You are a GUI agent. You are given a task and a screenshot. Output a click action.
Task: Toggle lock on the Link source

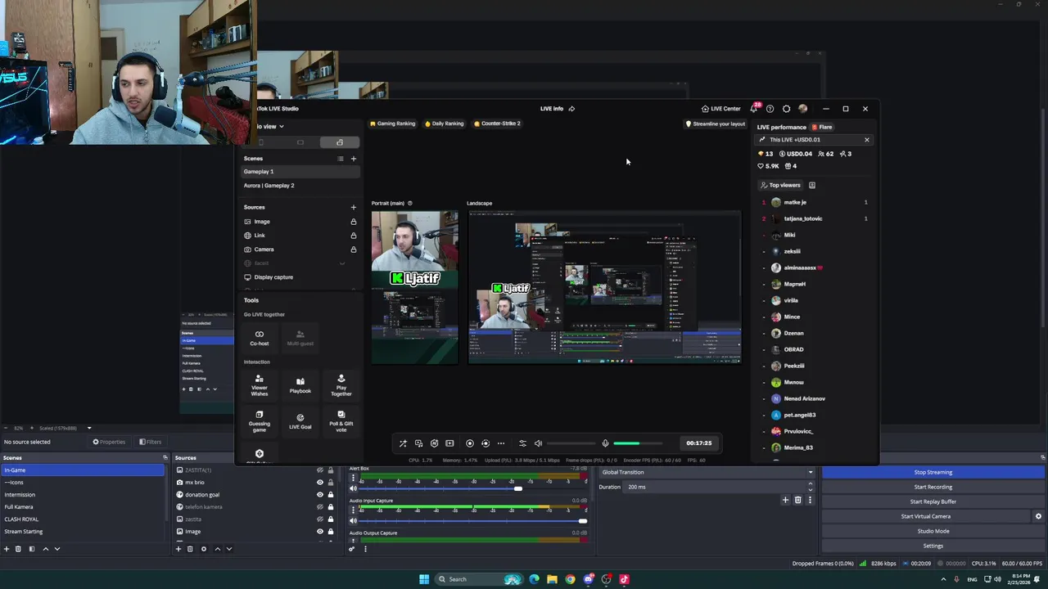[354, 236]
